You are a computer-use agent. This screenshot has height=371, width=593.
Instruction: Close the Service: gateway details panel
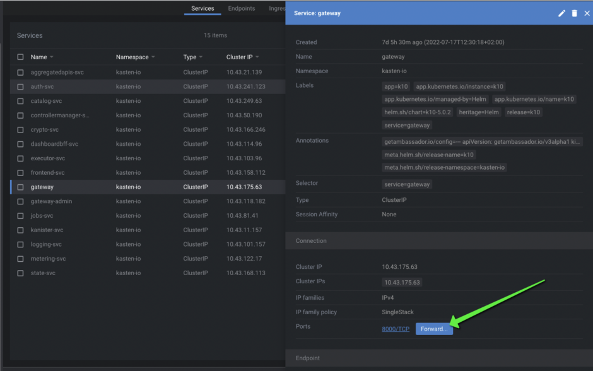[586, 13]
